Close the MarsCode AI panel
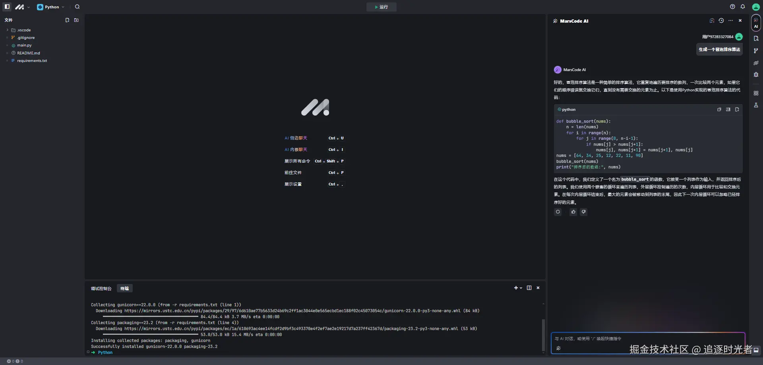 (740, 21)
